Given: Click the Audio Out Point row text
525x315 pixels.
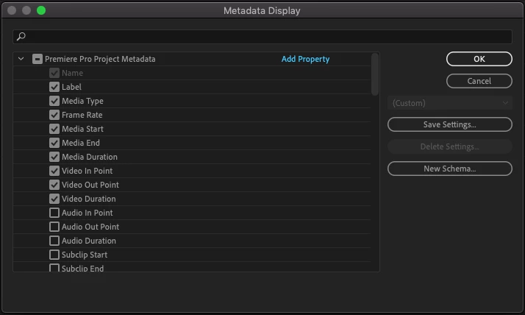Looking at the screenshot, I should coord(90,227).
